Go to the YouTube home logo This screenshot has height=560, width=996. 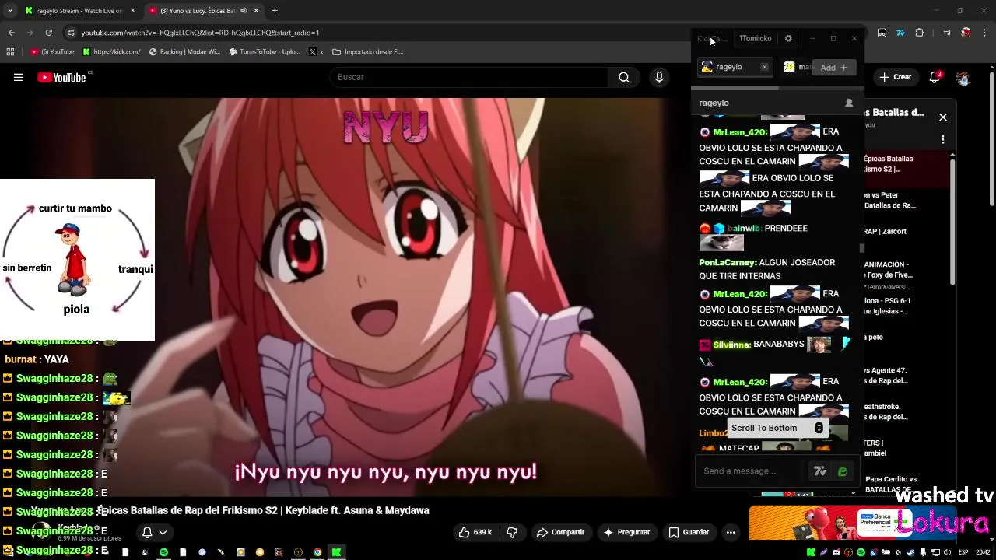[x=61, y=77]
